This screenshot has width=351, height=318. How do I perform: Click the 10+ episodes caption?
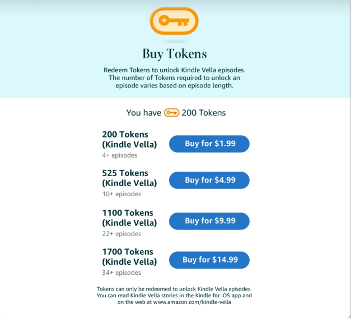point(121,193)
